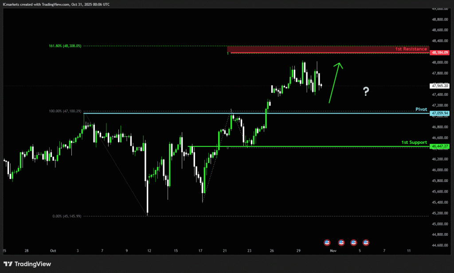
Task: Click the rightmost US flag event icon
Action: pyautogui.click(x=366, y=242)
